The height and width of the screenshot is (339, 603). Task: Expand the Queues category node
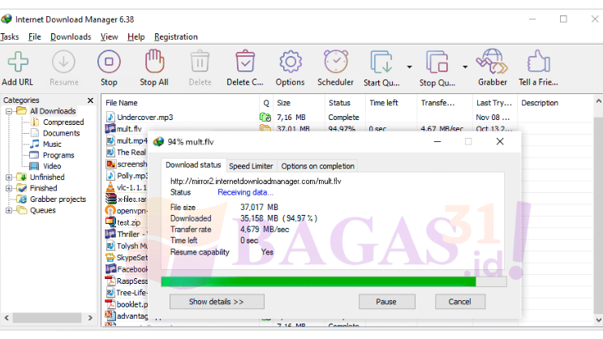(9, 210)
